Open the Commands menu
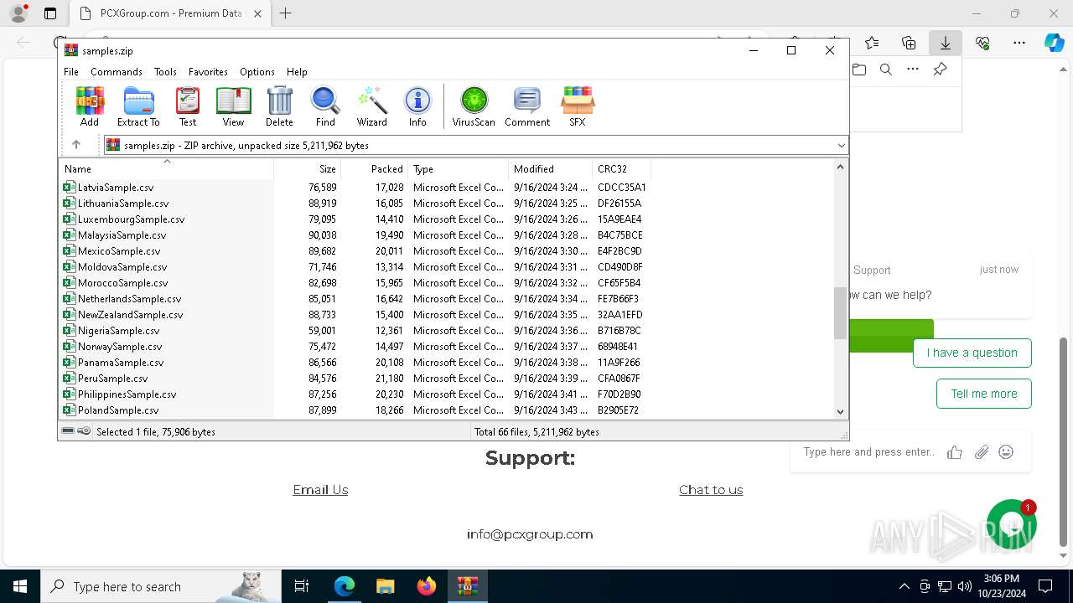 (x=117, y=72)
